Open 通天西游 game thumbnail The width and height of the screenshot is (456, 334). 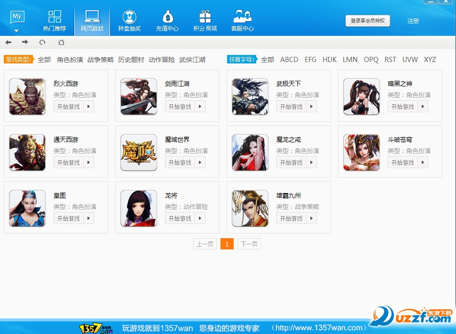[27, 152]
